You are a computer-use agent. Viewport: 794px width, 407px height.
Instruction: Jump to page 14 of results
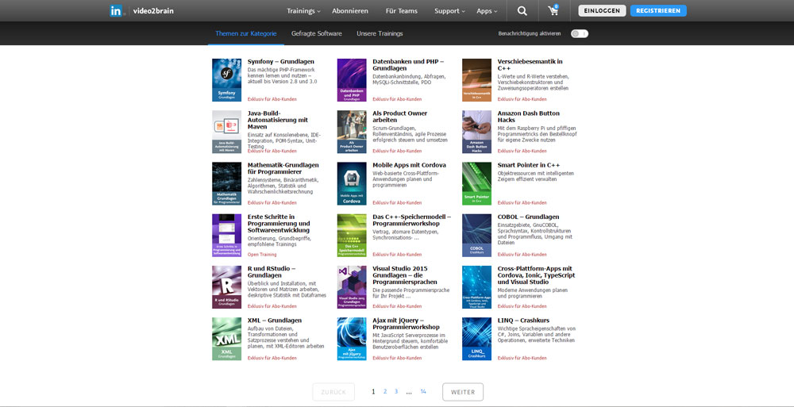[423, 391]
